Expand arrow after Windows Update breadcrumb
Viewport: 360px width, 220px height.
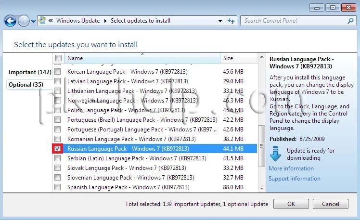click(x=105, y=21)
